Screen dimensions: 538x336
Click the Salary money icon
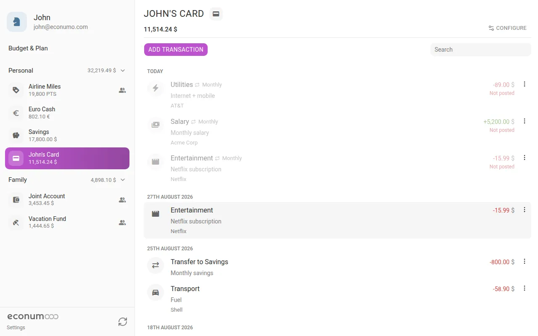click(x=156, y=125)
